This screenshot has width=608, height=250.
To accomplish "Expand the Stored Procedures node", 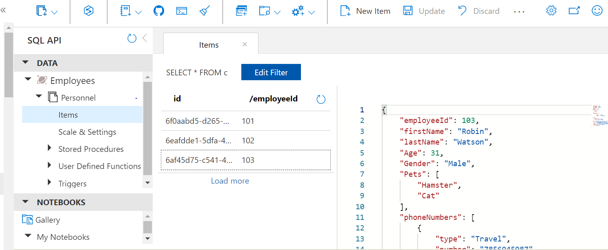I will pos(49,149).
